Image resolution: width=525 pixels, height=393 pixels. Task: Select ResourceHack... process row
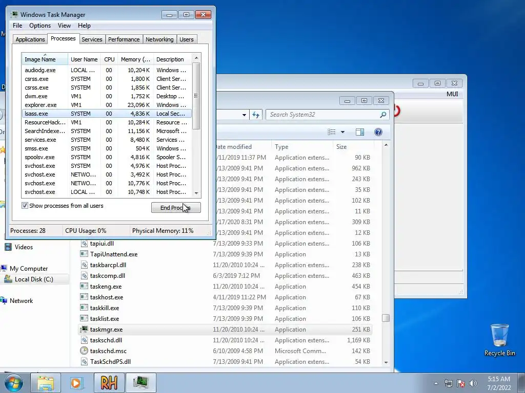pos(107,122)
